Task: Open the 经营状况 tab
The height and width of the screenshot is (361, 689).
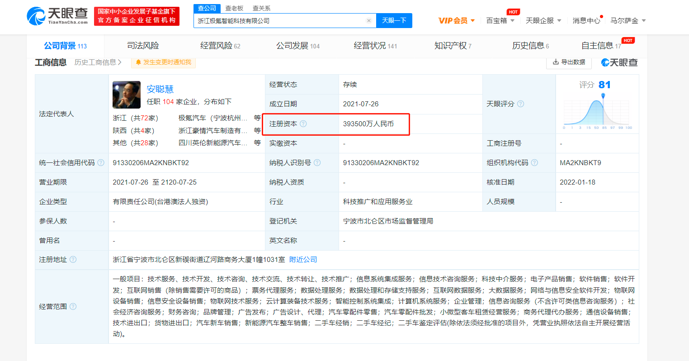Action: (375, 46)
